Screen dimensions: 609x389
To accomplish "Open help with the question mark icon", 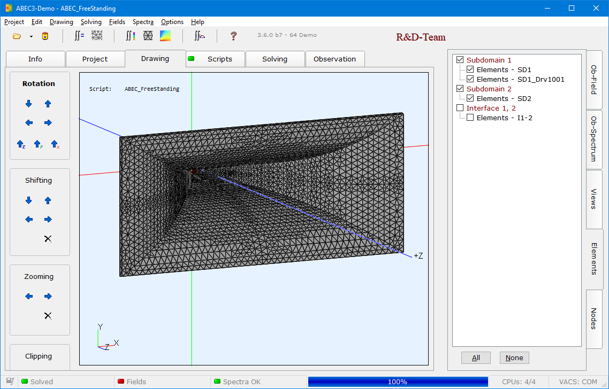I will coord(233,36).
